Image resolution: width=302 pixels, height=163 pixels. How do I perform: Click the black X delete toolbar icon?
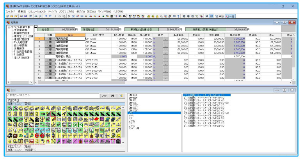click(69, 16)
